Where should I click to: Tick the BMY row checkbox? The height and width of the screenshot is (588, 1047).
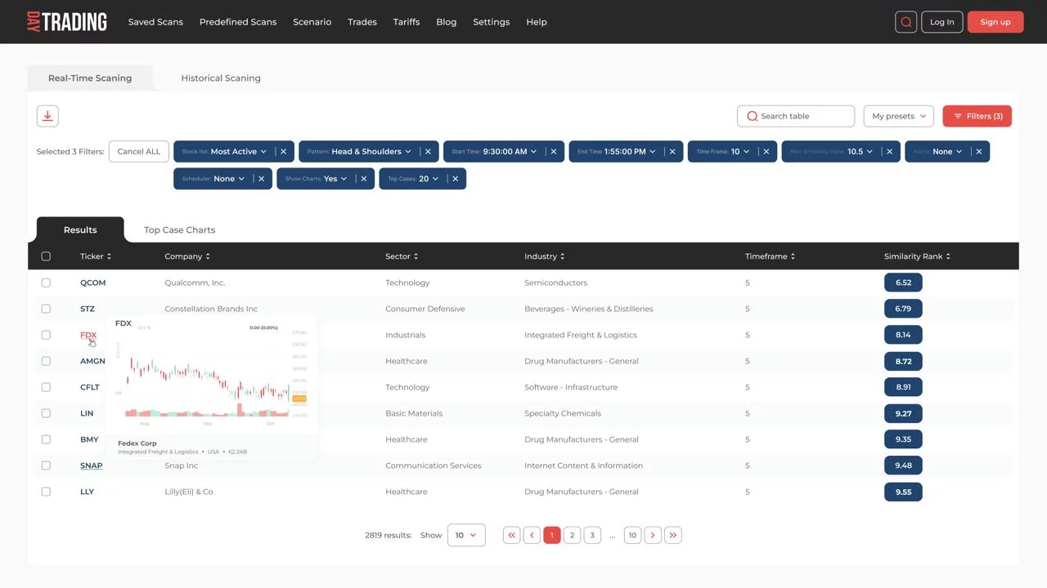[x=46, y=439]
